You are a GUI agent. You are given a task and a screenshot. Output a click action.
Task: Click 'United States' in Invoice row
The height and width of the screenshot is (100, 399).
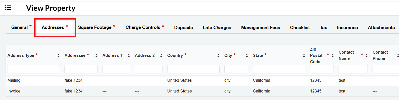pyautogui.click(x=180, y=91)
